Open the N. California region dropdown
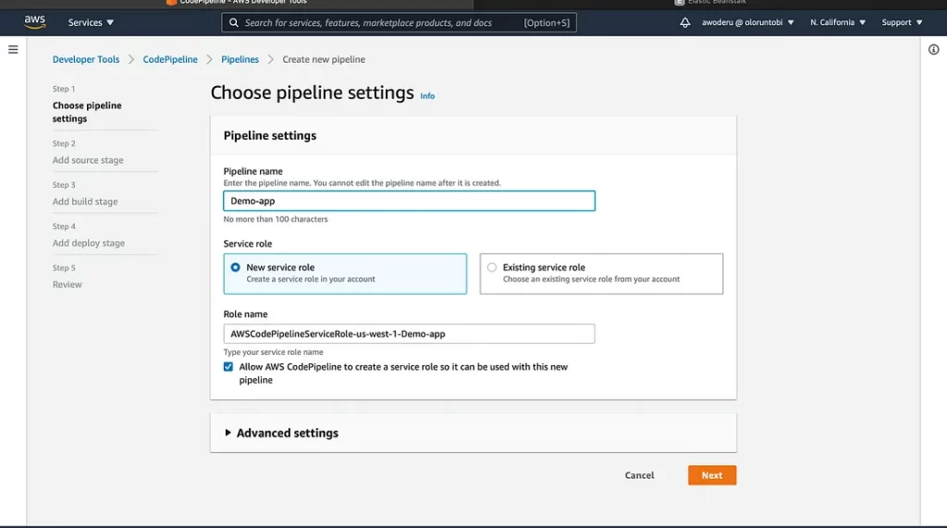Image resolution: width=947 pixels, height=528 pixels. point(837,22)
